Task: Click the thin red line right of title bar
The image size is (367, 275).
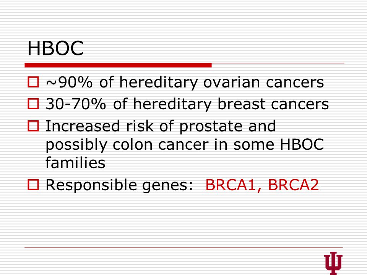Action: 278,63
